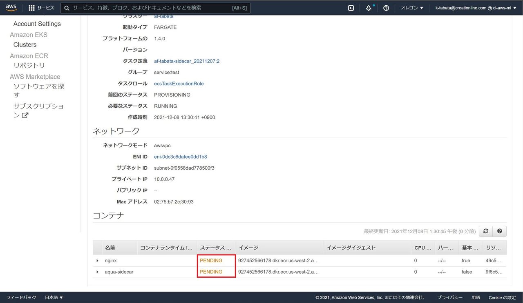Expand the aqua-sidecar container row
The image size is (523, 303).
[97, 272]
